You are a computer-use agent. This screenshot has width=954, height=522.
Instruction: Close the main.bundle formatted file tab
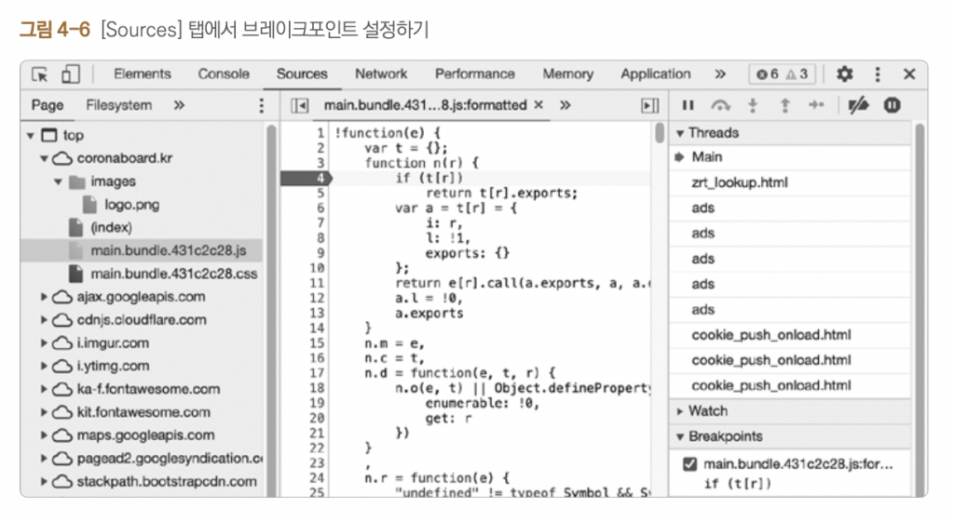[x=538, y=105]
